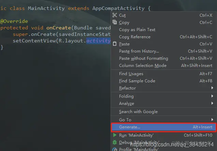The image size is (217, 151).
Task: Choose Paste from the context menu
Action: [x=164, y=44]
